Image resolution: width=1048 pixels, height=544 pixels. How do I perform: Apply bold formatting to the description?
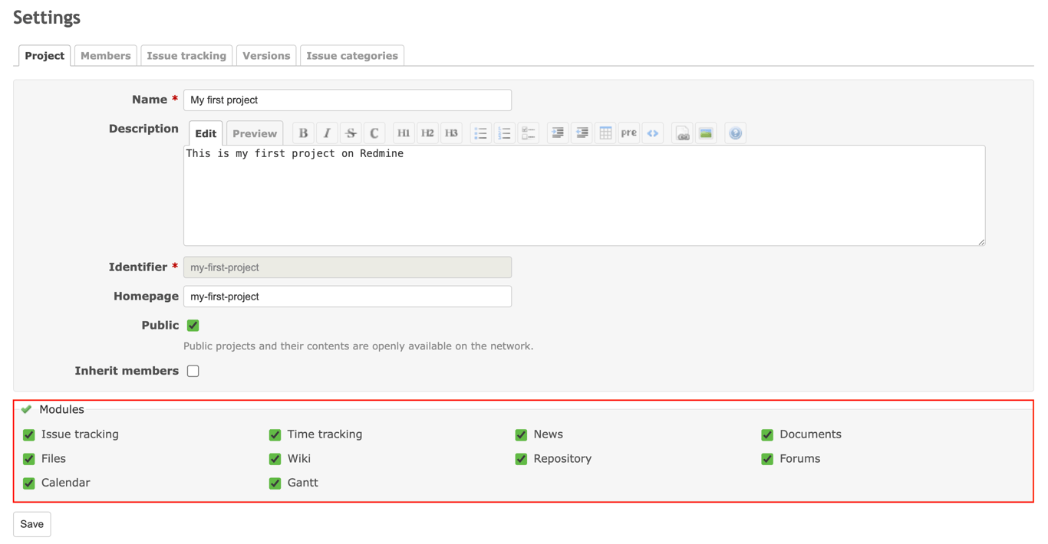(303, 133)
